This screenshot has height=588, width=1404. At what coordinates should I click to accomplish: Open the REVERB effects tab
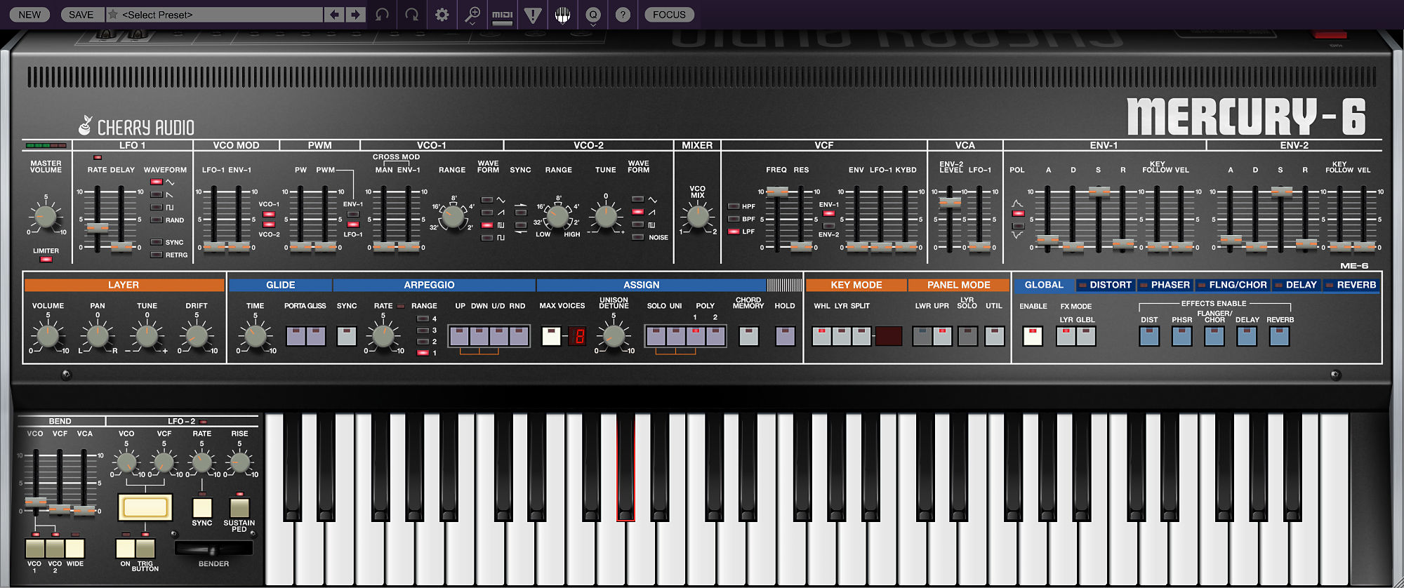(x=1356, y=285)
